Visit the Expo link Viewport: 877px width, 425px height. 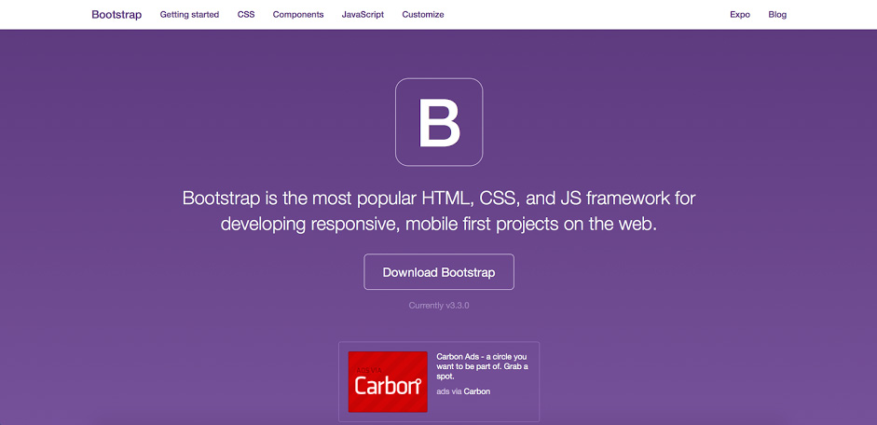(x=739, y=15)
